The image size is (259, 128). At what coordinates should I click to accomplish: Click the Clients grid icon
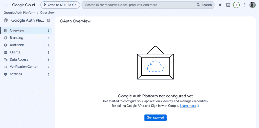tap(6, 52)
